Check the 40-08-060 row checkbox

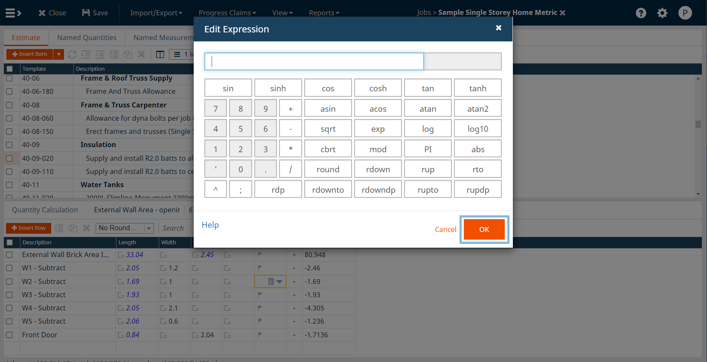9,118
